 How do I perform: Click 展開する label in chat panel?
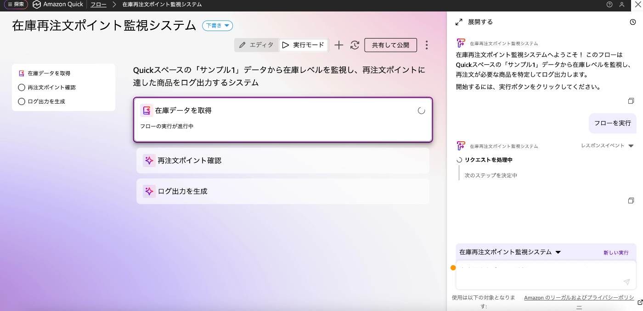(x=480, y=22)
